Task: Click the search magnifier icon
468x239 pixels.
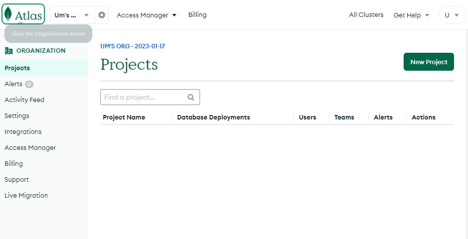Action: coord(191,97)
